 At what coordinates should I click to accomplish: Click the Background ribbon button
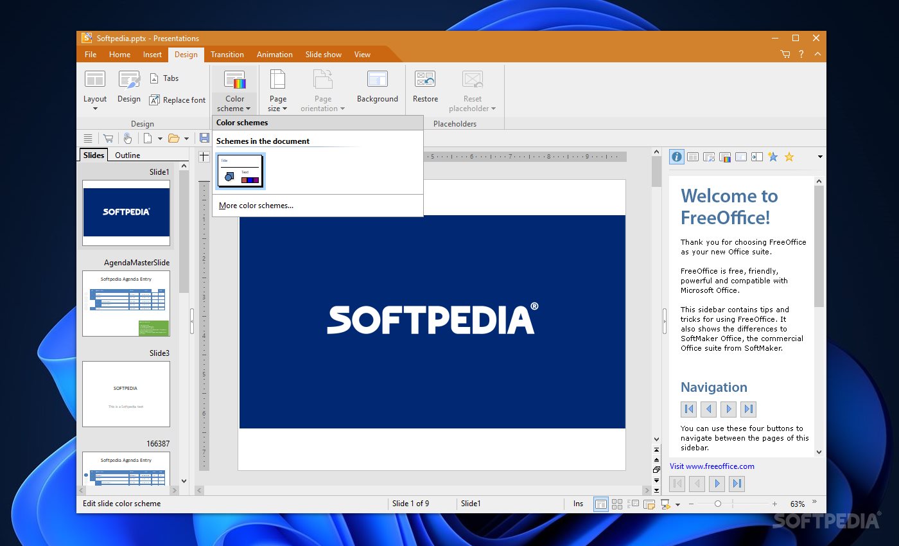click(x=378, y=87)
